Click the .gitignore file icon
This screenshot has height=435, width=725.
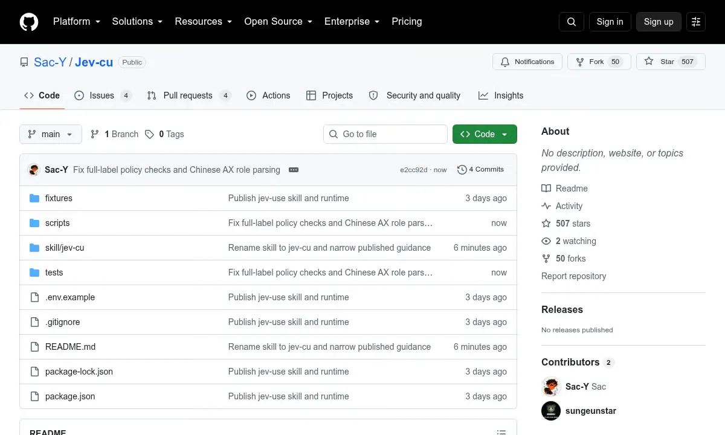(x=34, y=322)
